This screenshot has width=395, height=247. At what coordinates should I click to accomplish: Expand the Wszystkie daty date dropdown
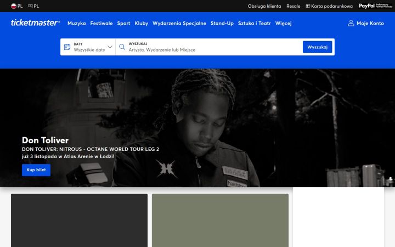[x=88, y=47]
